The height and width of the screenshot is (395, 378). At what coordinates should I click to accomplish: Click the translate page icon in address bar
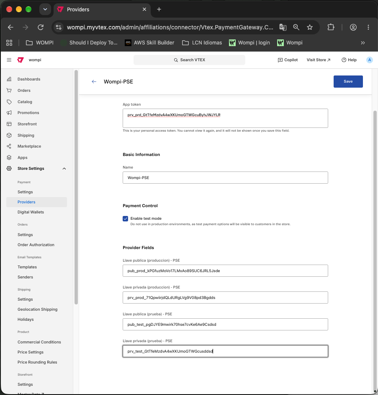pyautogui.click(x=283, y=27)
